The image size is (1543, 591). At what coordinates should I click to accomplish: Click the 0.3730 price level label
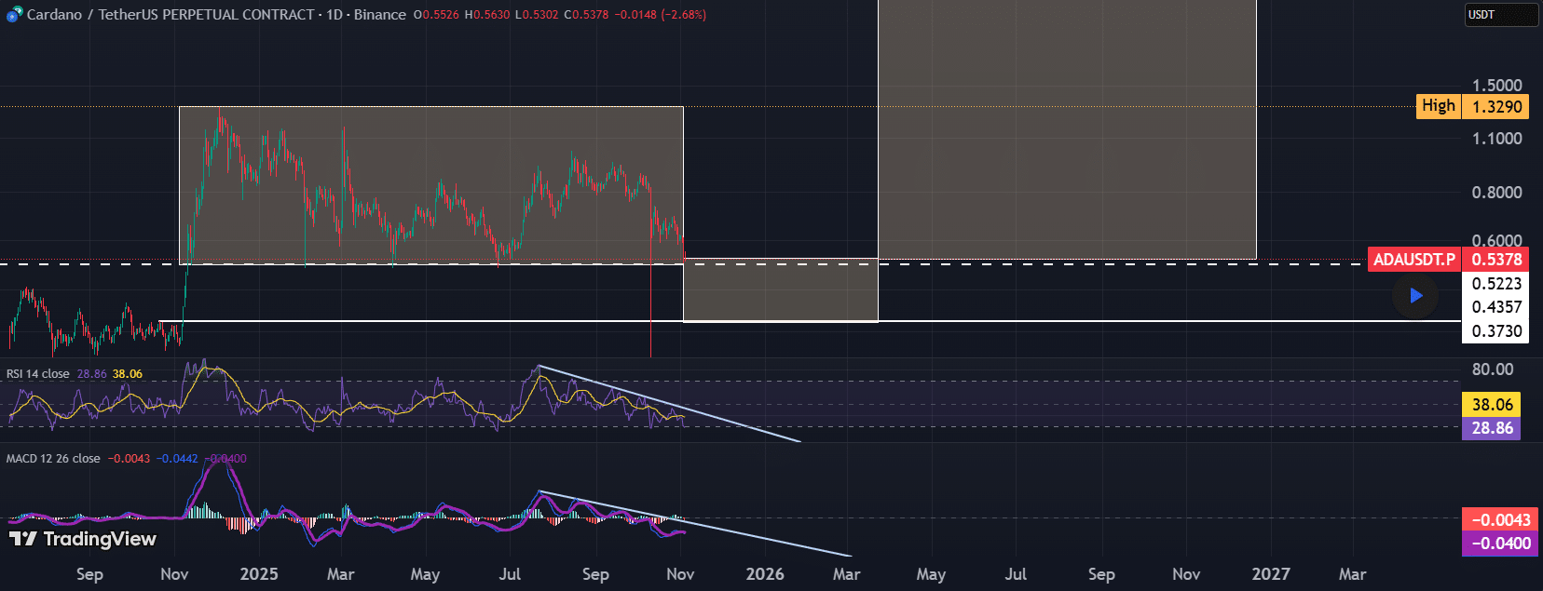pyautogui.click(x=1495, y=331)
